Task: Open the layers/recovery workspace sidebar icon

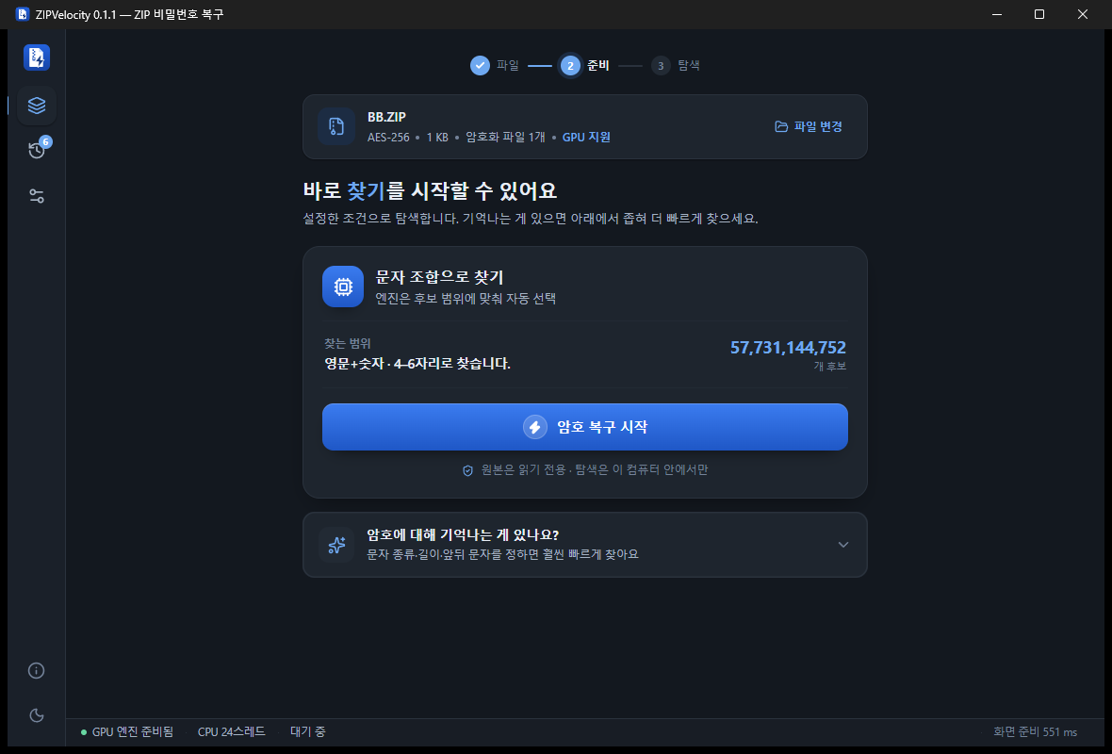Action: pos(36,105)
